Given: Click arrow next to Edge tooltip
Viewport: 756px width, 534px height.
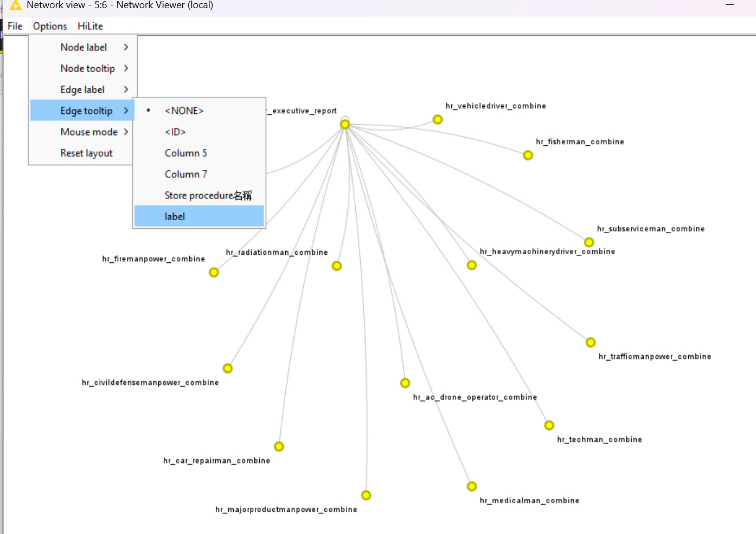Looking at the screenshot, I should pyautogui.click(x=126, y=111).
